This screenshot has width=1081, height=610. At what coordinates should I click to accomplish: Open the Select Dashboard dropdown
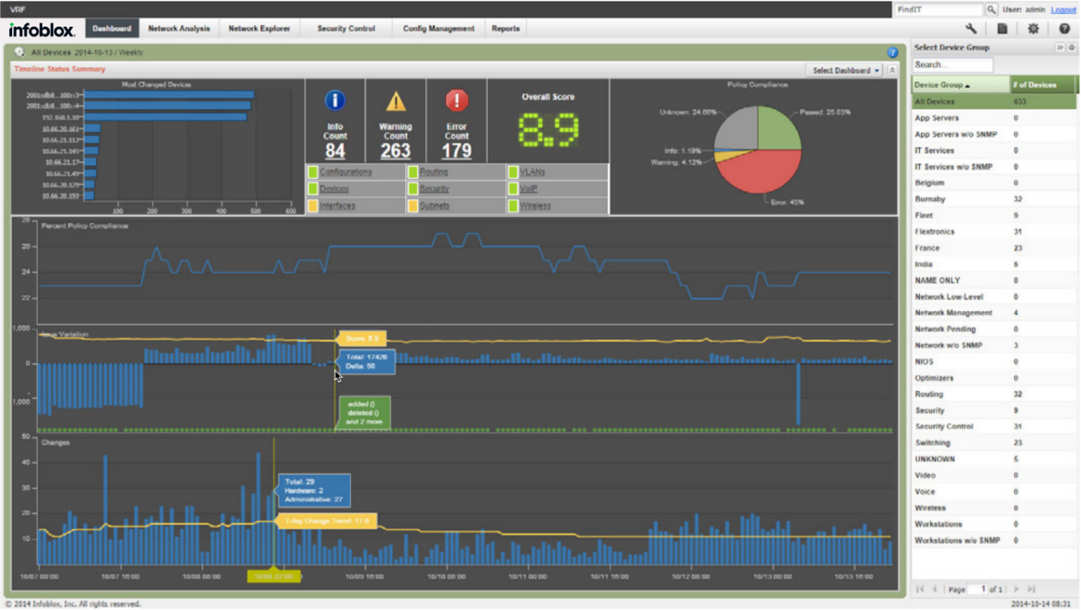[845, 70]
